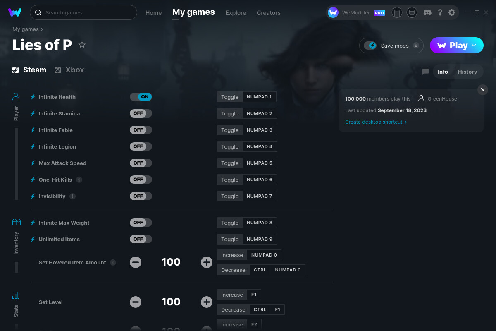The image size is (496, 331).
Task: Enable Infinite Legion toggle
Action: [141, 146]
